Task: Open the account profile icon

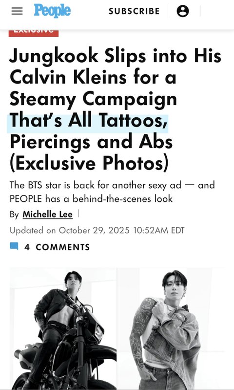Action: [x=183, y=11]
